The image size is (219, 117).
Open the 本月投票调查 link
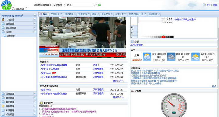click(x=136, y=45)
